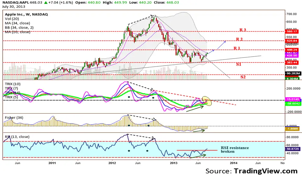This screenshot has width=302, height=178.
Task: Click the S2 support label
Action: pos(243,77)
